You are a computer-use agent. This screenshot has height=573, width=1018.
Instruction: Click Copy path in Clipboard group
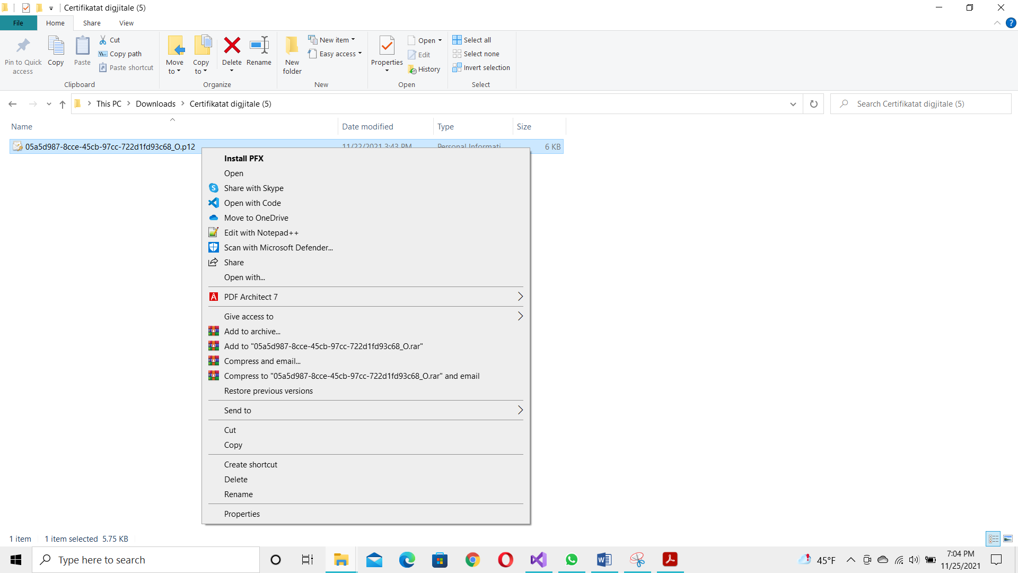[120, 54]
